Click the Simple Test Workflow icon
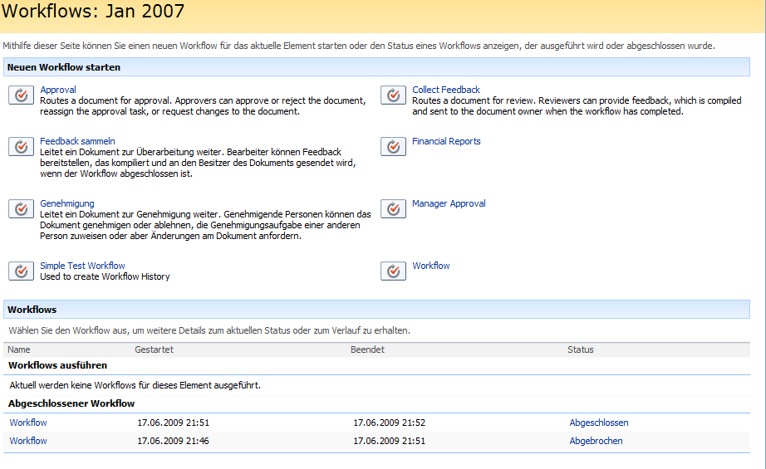 21,271
